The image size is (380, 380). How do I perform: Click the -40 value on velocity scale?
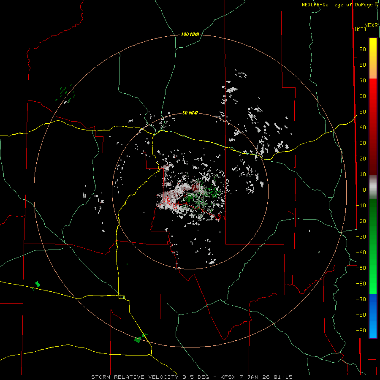(361, 252)
